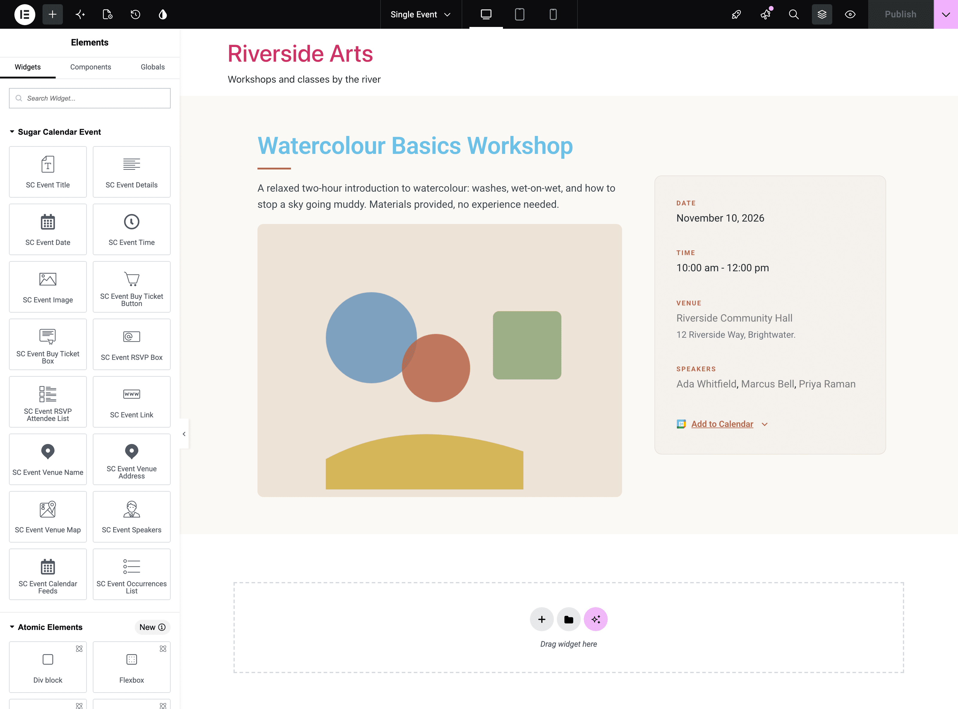Open the AI sparkle tool in top bar
Screen dimensions: 958x709
coord(80,15)
